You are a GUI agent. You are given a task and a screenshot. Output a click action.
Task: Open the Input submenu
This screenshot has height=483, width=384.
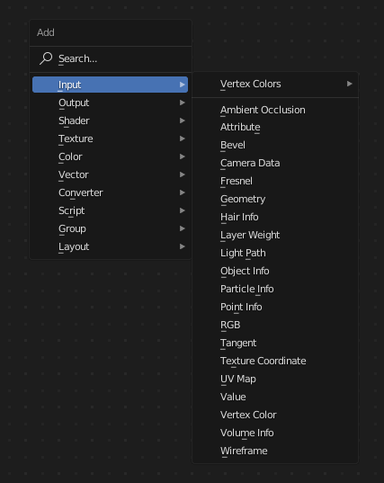(111, 85)
